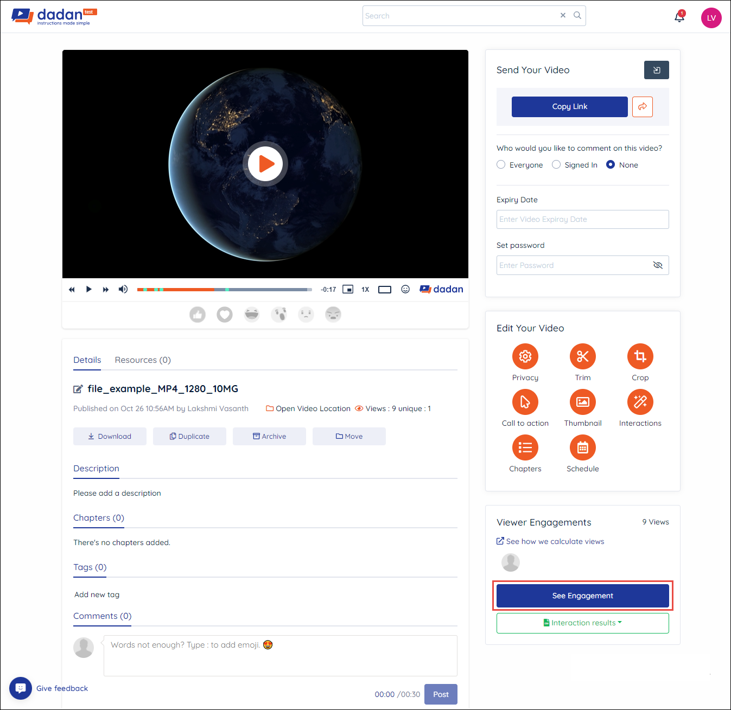
Task: Click the See Engagement button
Action: tap(583, 596)
